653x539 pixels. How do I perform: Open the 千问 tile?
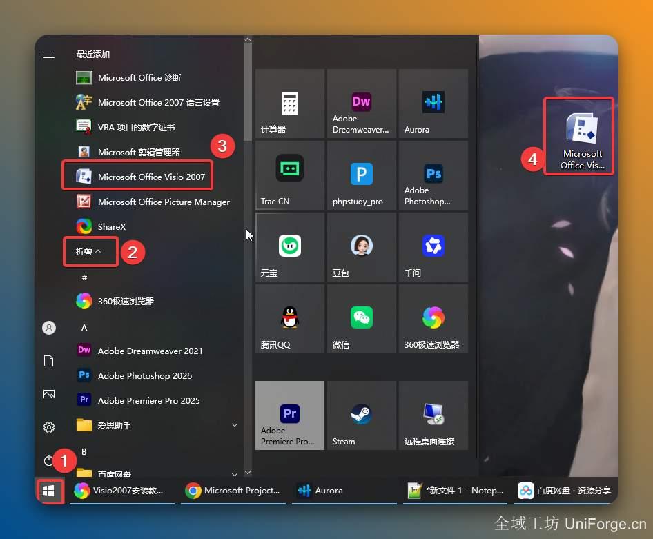433,247
